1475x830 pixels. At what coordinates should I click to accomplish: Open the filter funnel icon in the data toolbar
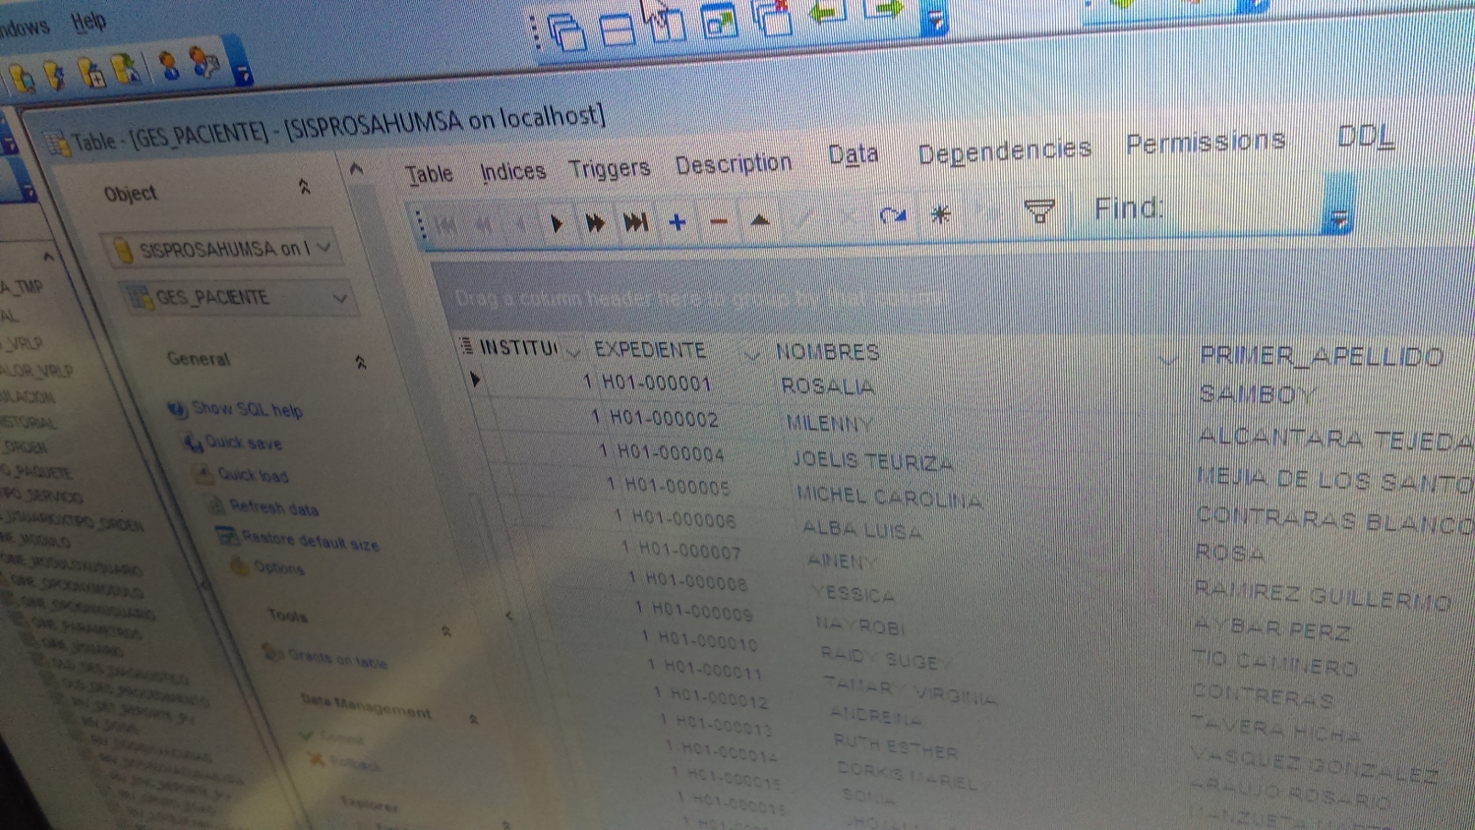[1038, 210]
